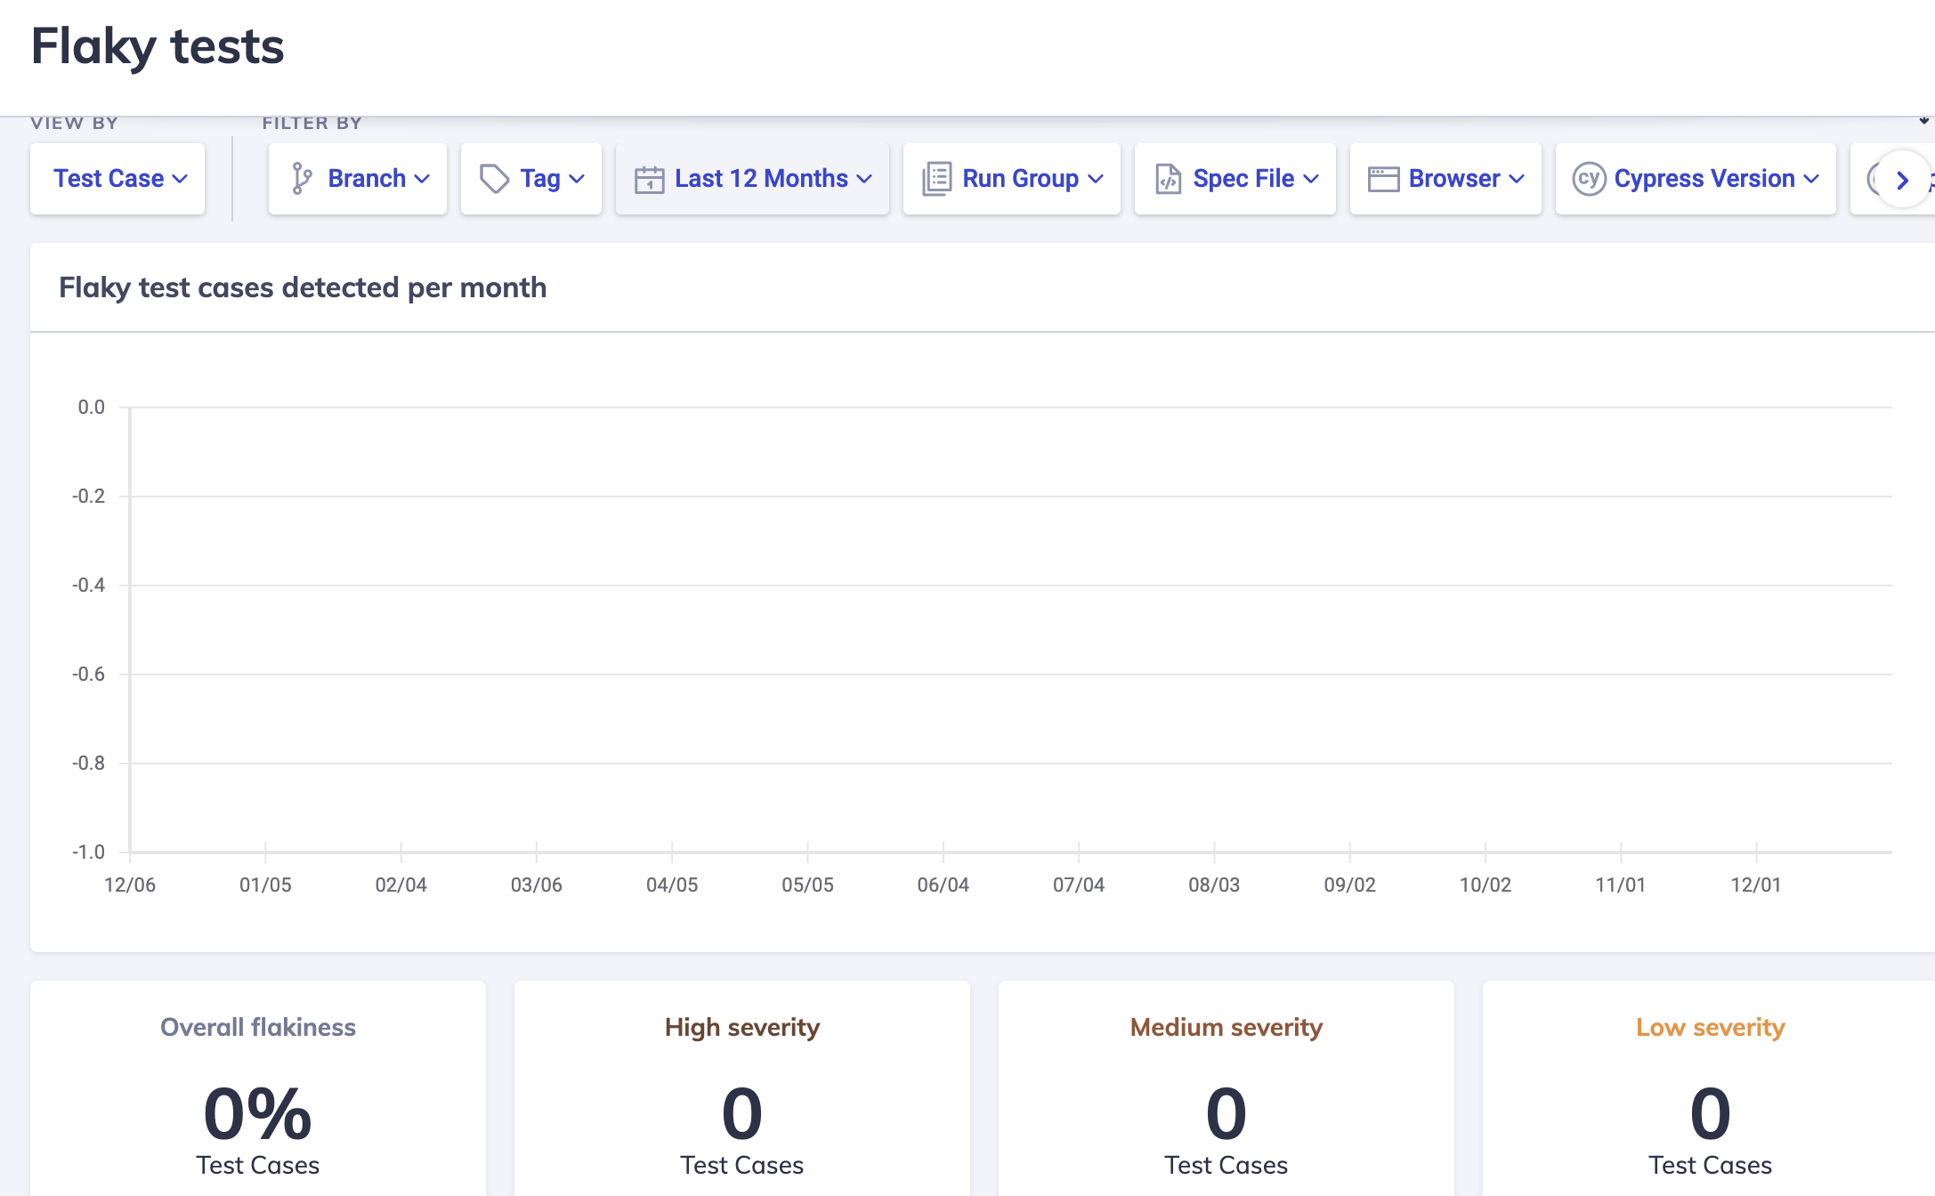Viewport: 1935px width, 1196px height.
Task: Click the cy logo on Cypress Version filter
Action: [x=1591, y=178]
